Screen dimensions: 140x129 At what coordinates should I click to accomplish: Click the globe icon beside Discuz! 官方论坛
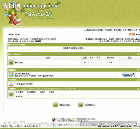11,75
